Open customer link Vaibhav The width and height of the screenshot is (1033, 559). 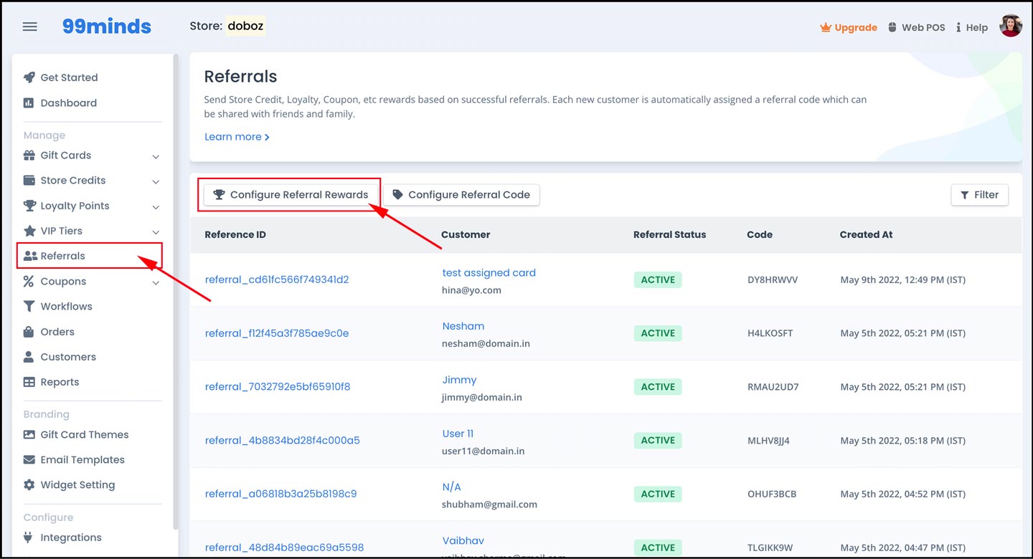[x=463, y=540]
